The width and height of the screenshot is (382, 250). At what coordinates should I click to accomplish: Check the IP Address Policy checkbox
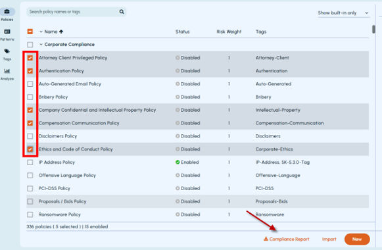(x=30, y=162)
